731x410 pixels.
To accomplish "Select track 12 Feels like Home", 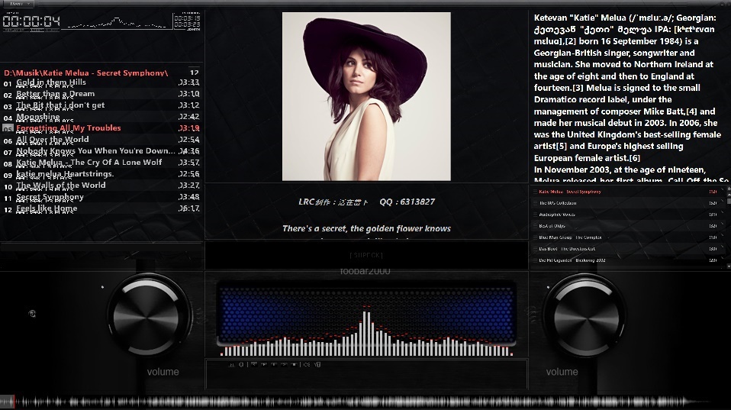I will (x=101, y=209).
